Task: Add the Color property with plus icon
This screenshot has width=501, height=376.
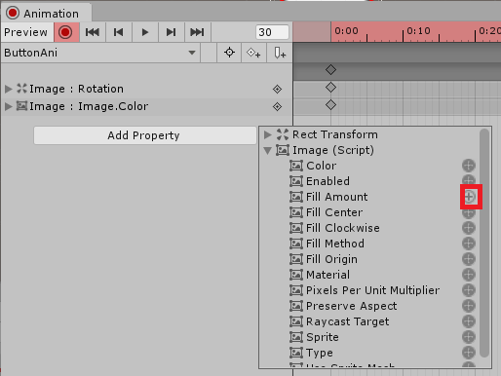Action: 469,166
